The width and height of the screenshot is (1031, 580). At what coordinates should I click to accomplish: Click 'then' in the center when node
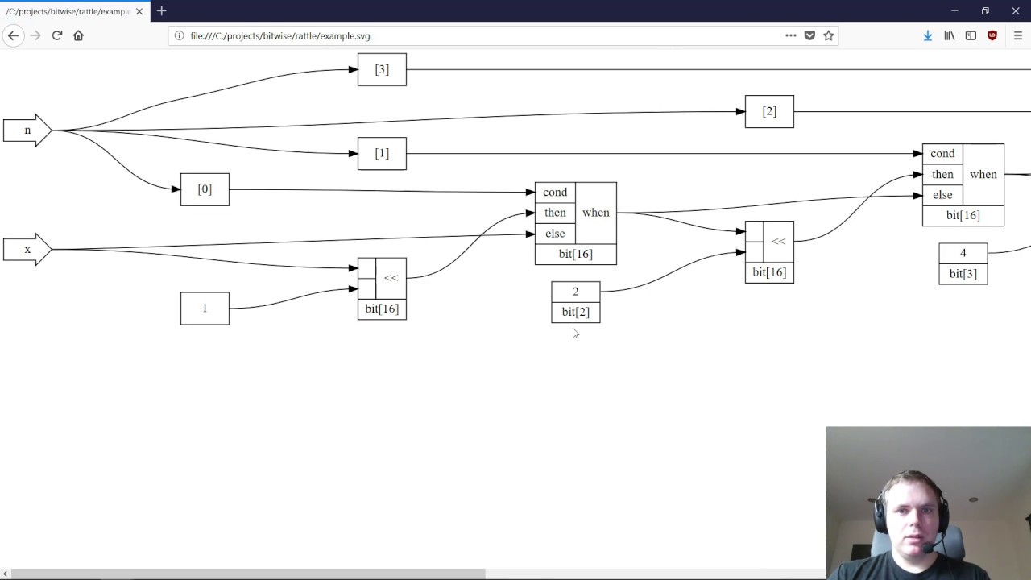[555, 213]
